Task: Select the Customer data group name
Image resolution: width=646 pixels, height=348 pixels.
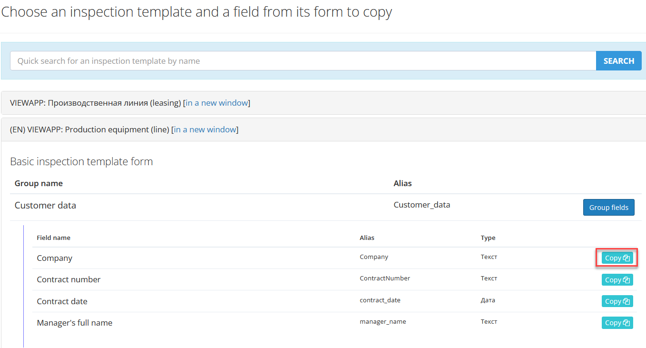Action: (45, 206)
